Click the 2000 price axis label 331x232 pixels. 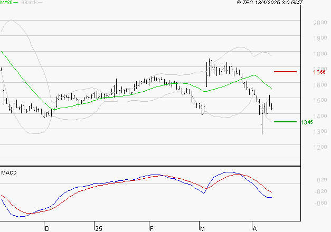click(x=320, y=23)
